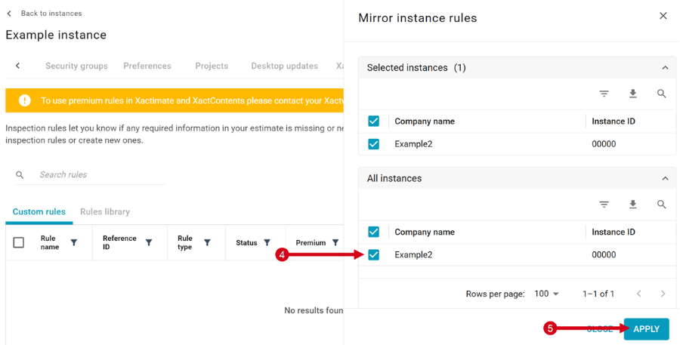
Task: Filter the Rule type column
Action: [207, 243]
